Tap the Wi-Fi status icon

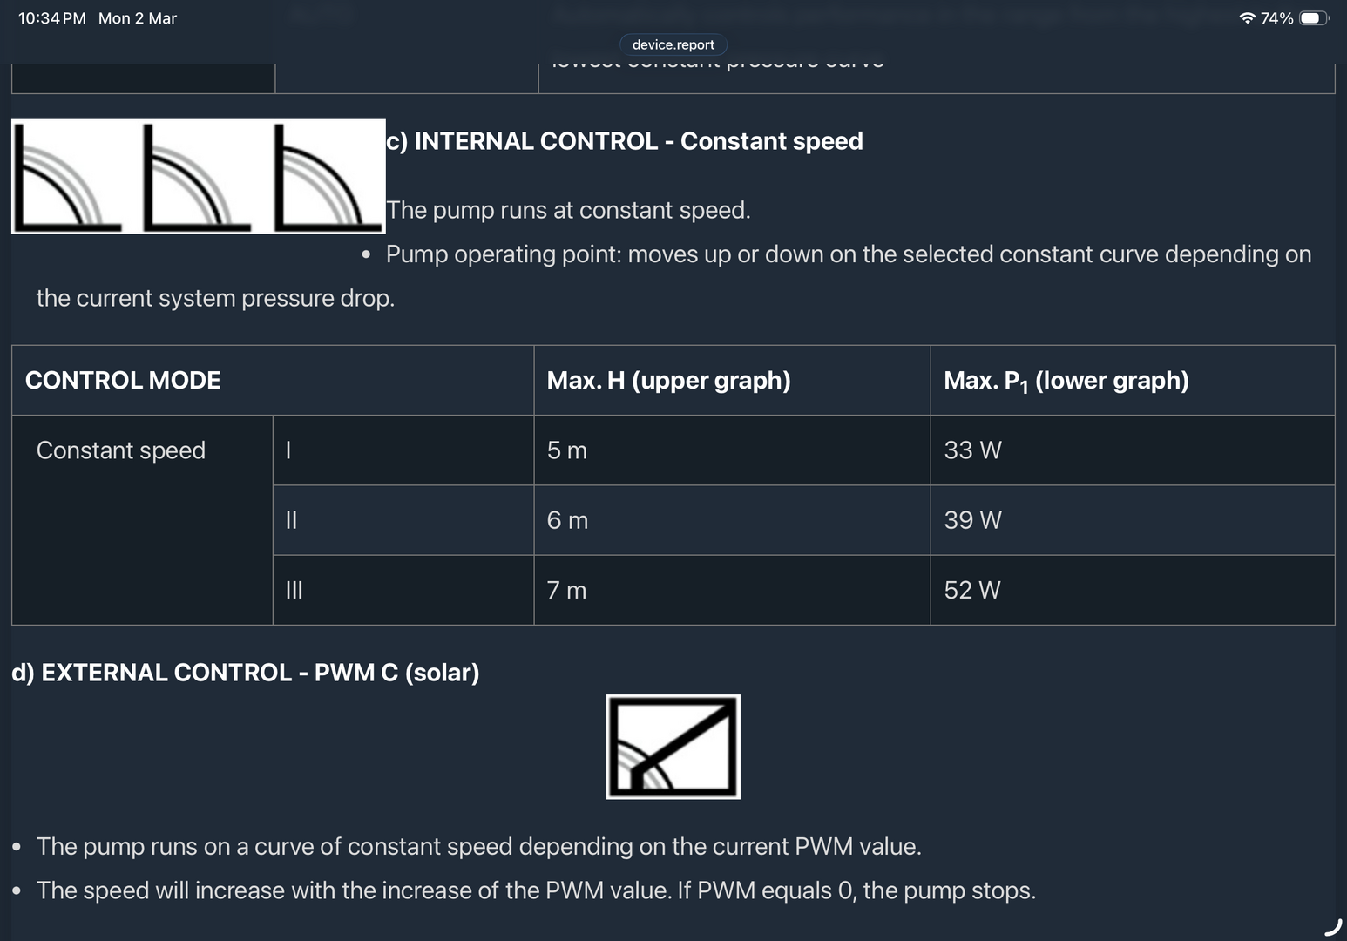1247,18
